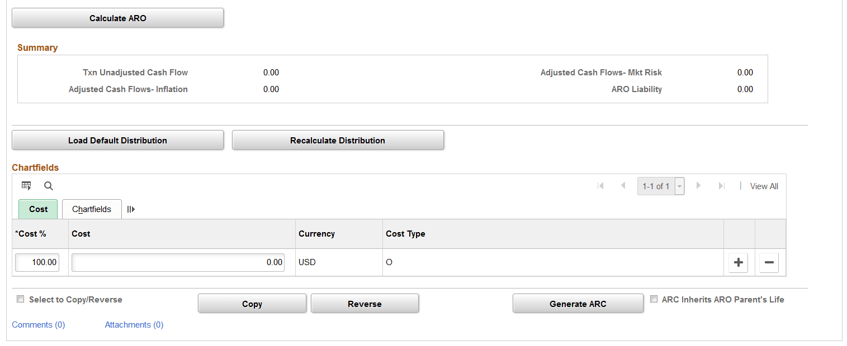Switch to the Chartfields tab

point(92,209)
